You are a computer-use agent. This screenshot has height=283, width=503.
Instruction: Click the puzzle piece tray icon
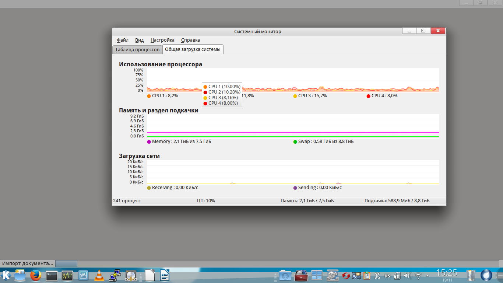pos(356,275)
